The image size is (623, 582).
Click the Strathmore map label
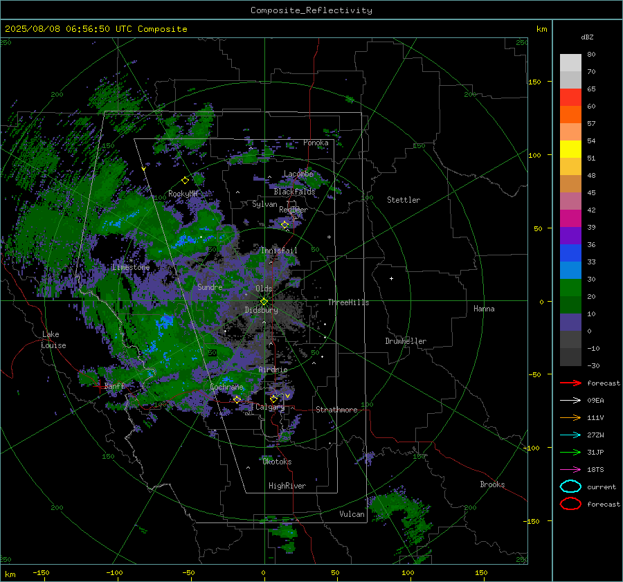[x=336, y=410]
